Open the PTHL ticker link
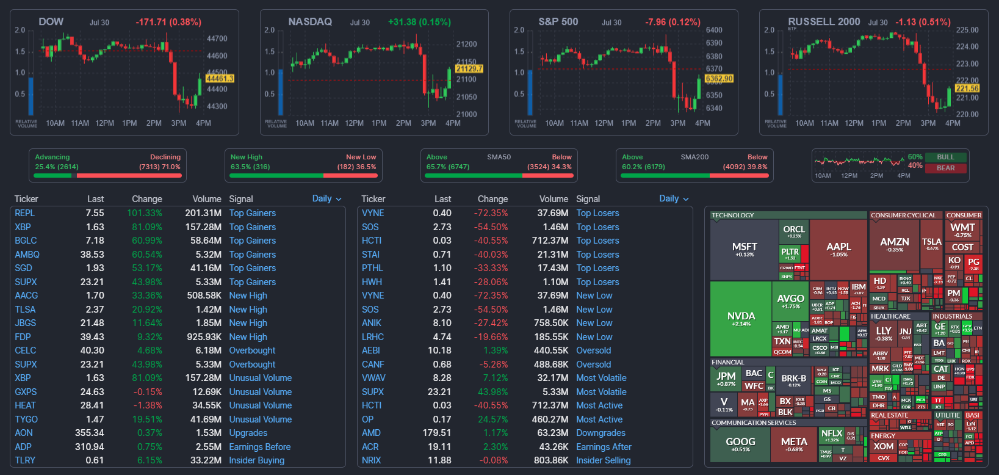 click(x=372, y=268)
